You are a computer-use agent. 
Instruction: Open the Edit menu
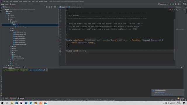click(7, 1)
